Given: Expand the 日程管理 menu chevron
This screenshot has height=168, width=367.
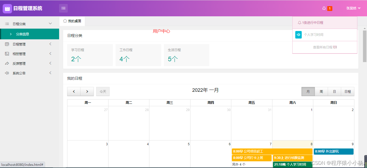Looking at the screenshot, I should click(x=50, y=44).
